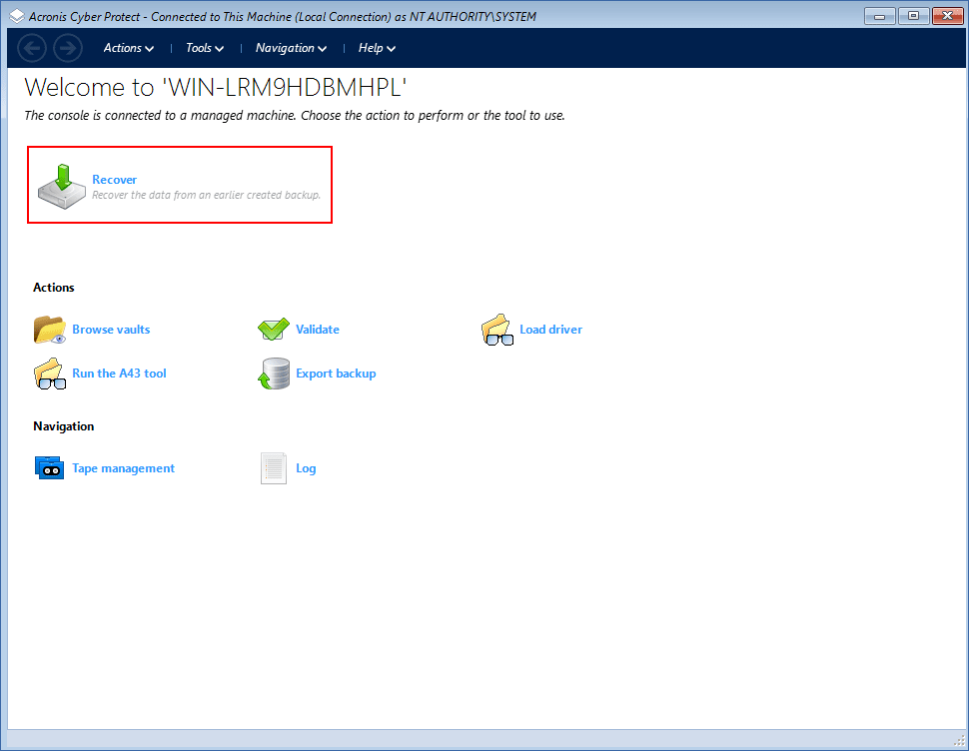Expand the Actions dropdown menu
Image resolution: width=969 pixels, height=751 pixels.
129,48
